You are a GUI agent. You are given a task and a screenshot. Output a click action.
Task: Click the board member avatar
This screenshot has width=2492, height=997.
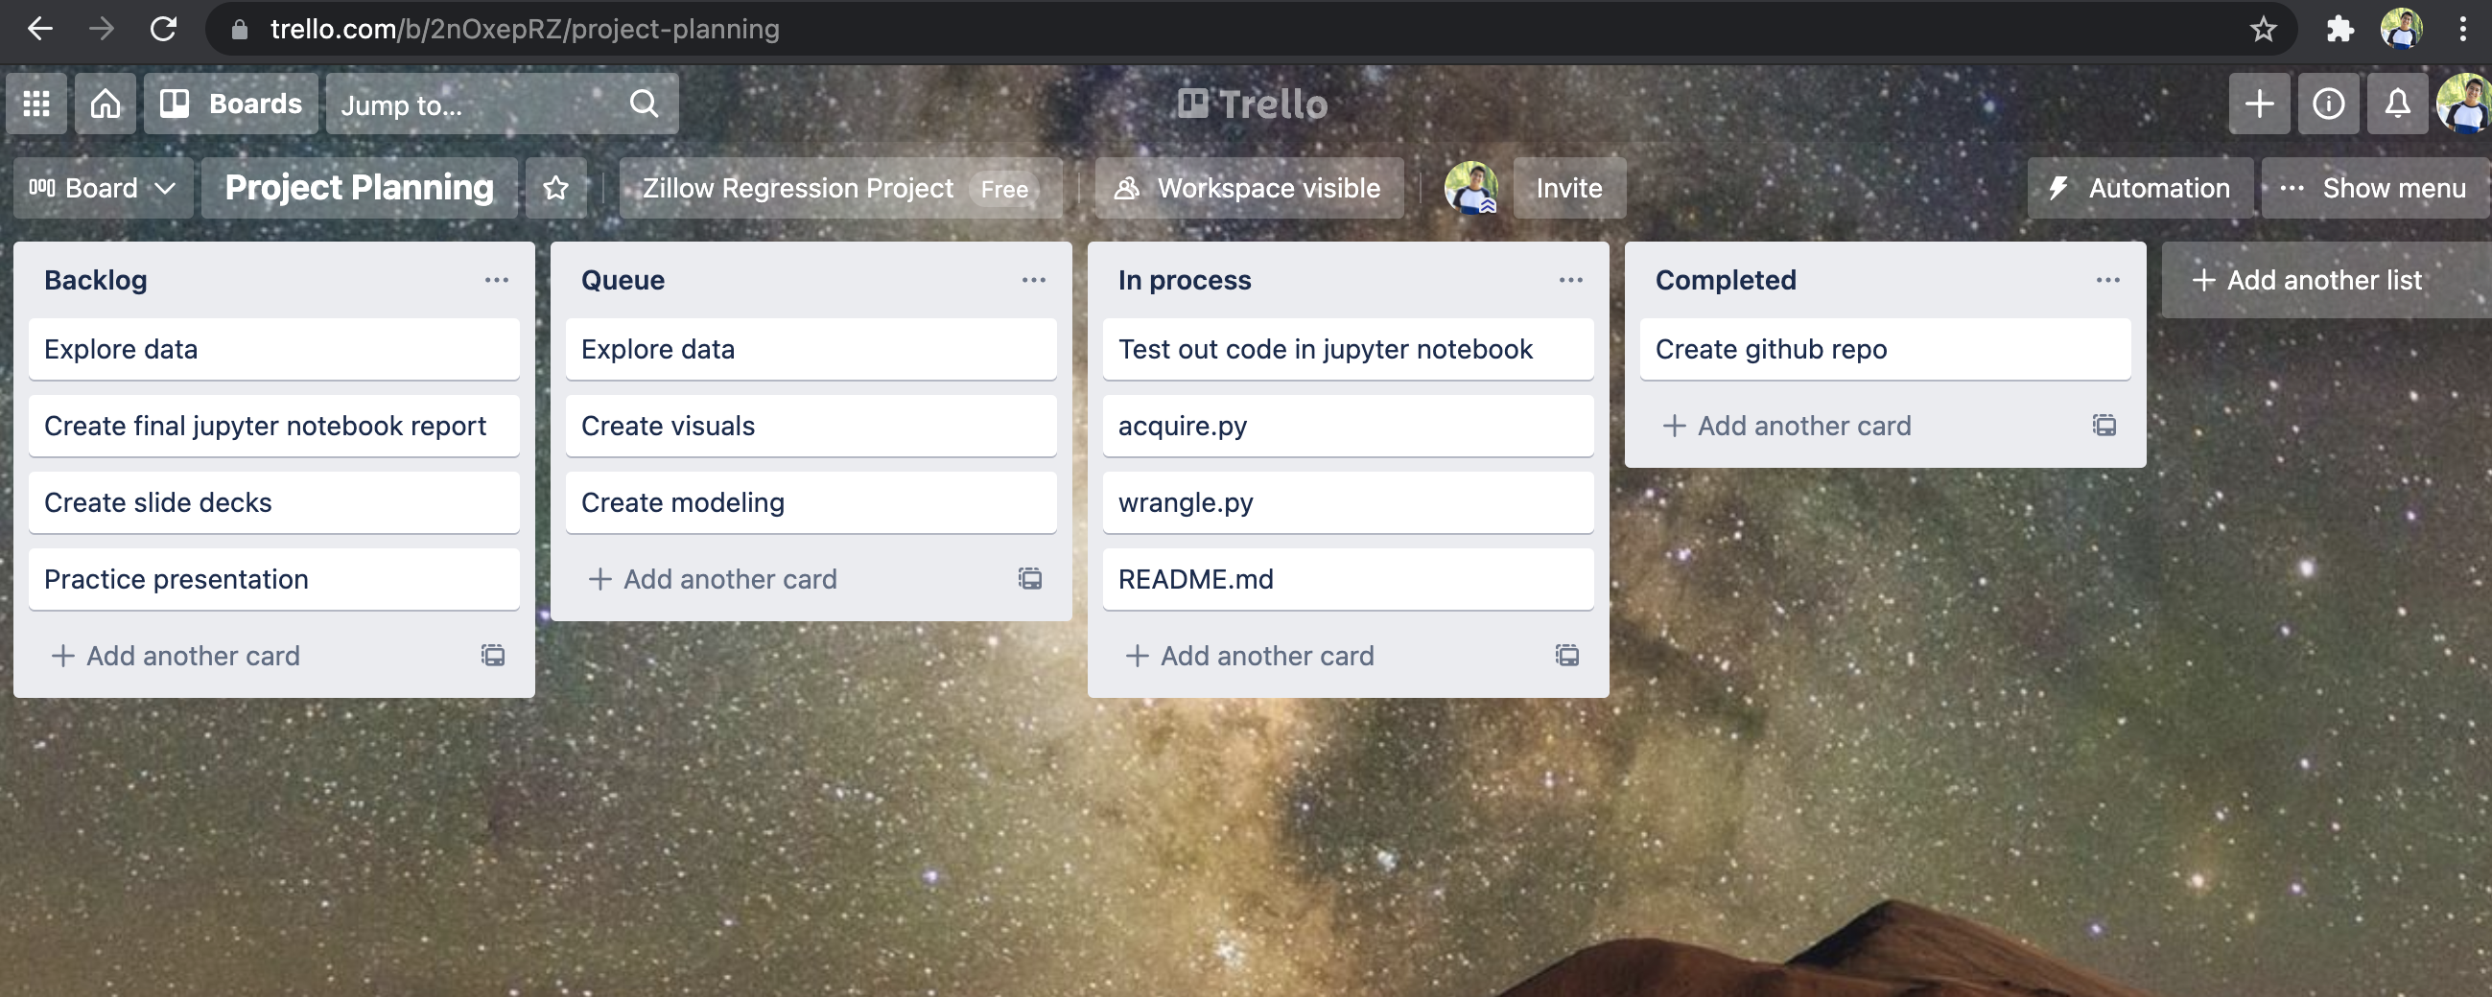[1470, 188]
